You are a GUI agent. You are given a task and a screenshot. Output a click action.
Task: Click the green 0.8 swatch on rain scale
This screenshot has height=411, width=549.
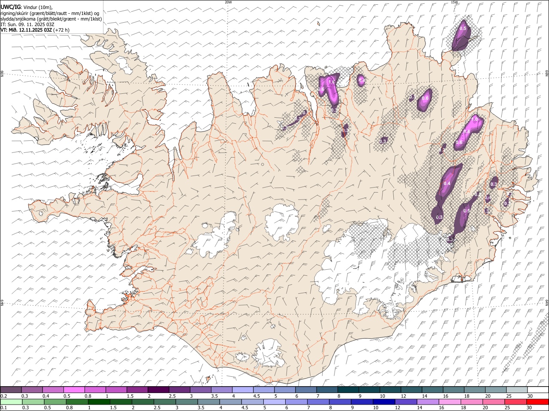coord(77,402)
